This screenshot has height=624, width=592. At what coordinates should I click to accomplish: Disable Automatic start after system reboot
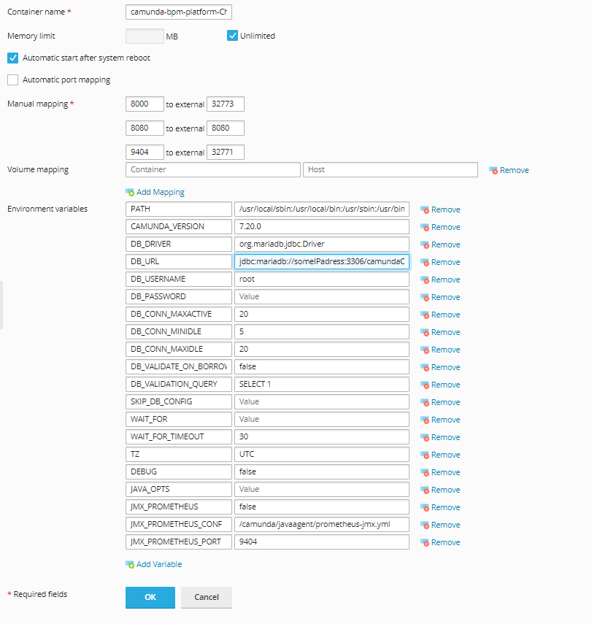(x=13, y=58)
